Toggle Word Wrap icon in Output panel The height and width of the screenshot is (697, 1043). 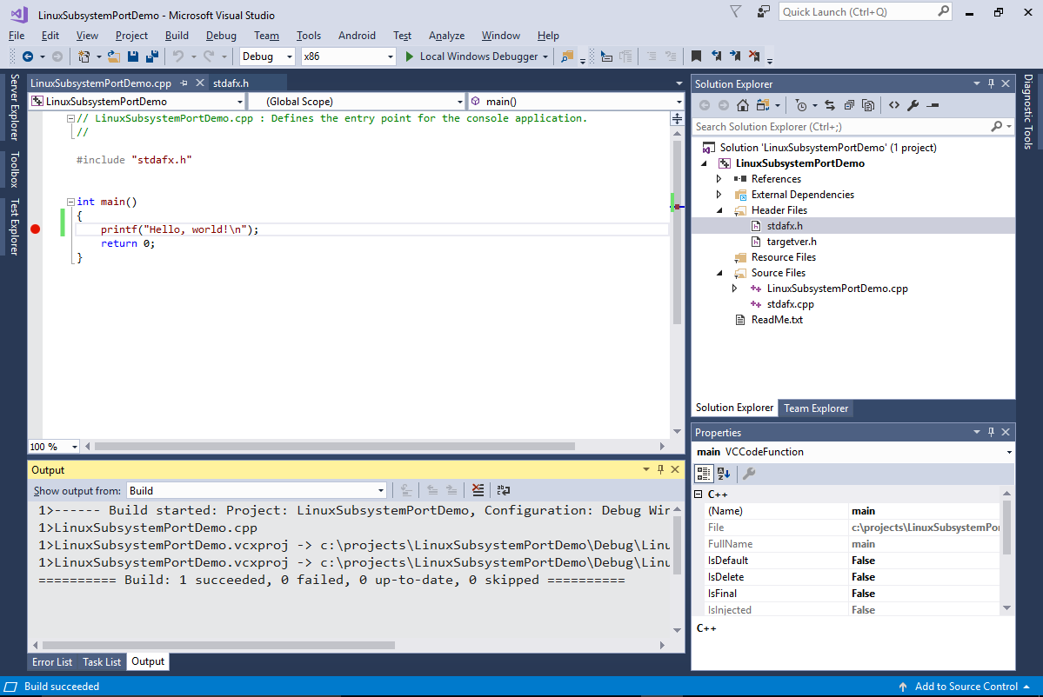pyautogui.click(x=504, y=490)
